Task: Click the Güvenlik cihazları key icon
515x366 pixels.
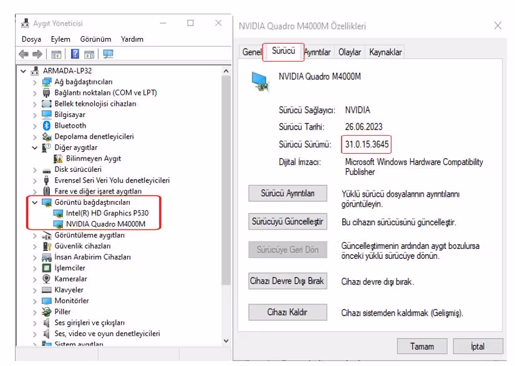Action: point(47,246)
